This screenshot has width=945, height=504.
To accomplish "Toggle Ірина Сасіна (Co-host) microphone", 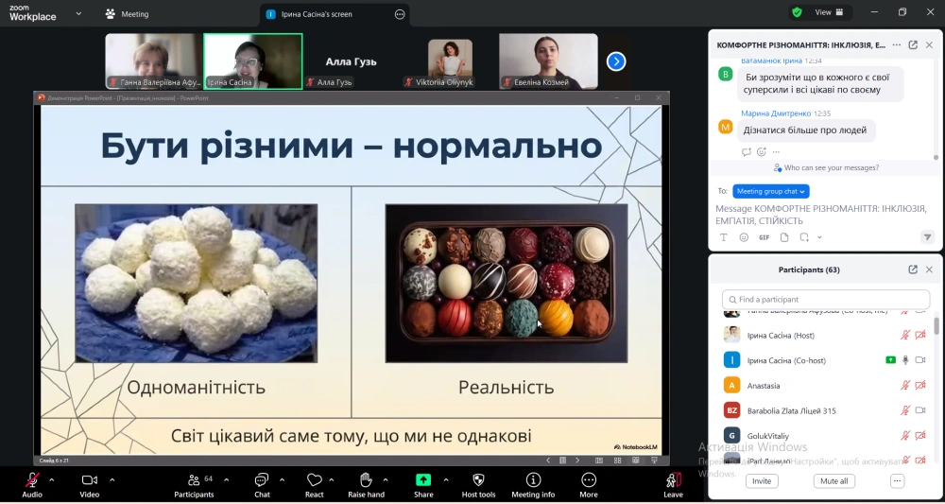I will click(x=904, y=360).
